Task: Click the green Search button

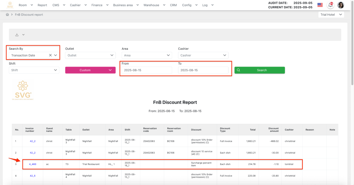Action: pos(259,70)
